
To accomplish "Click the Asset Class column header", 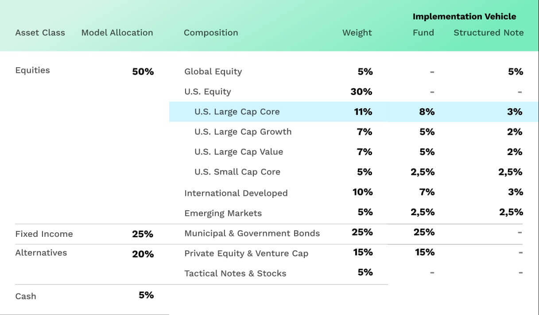I will (x=40, y=33).
